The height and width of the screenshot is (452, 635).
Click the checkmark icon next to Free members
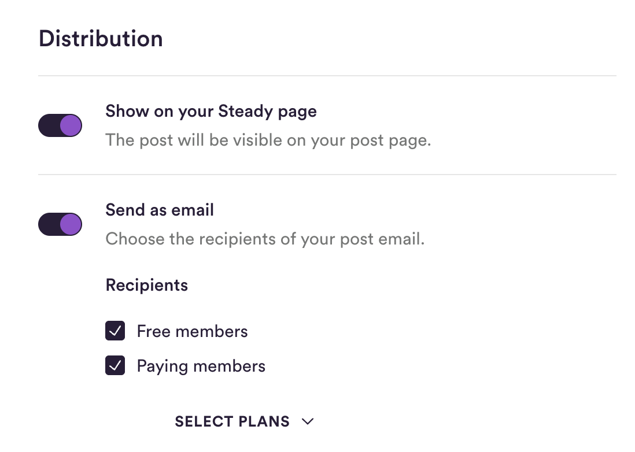115,331
